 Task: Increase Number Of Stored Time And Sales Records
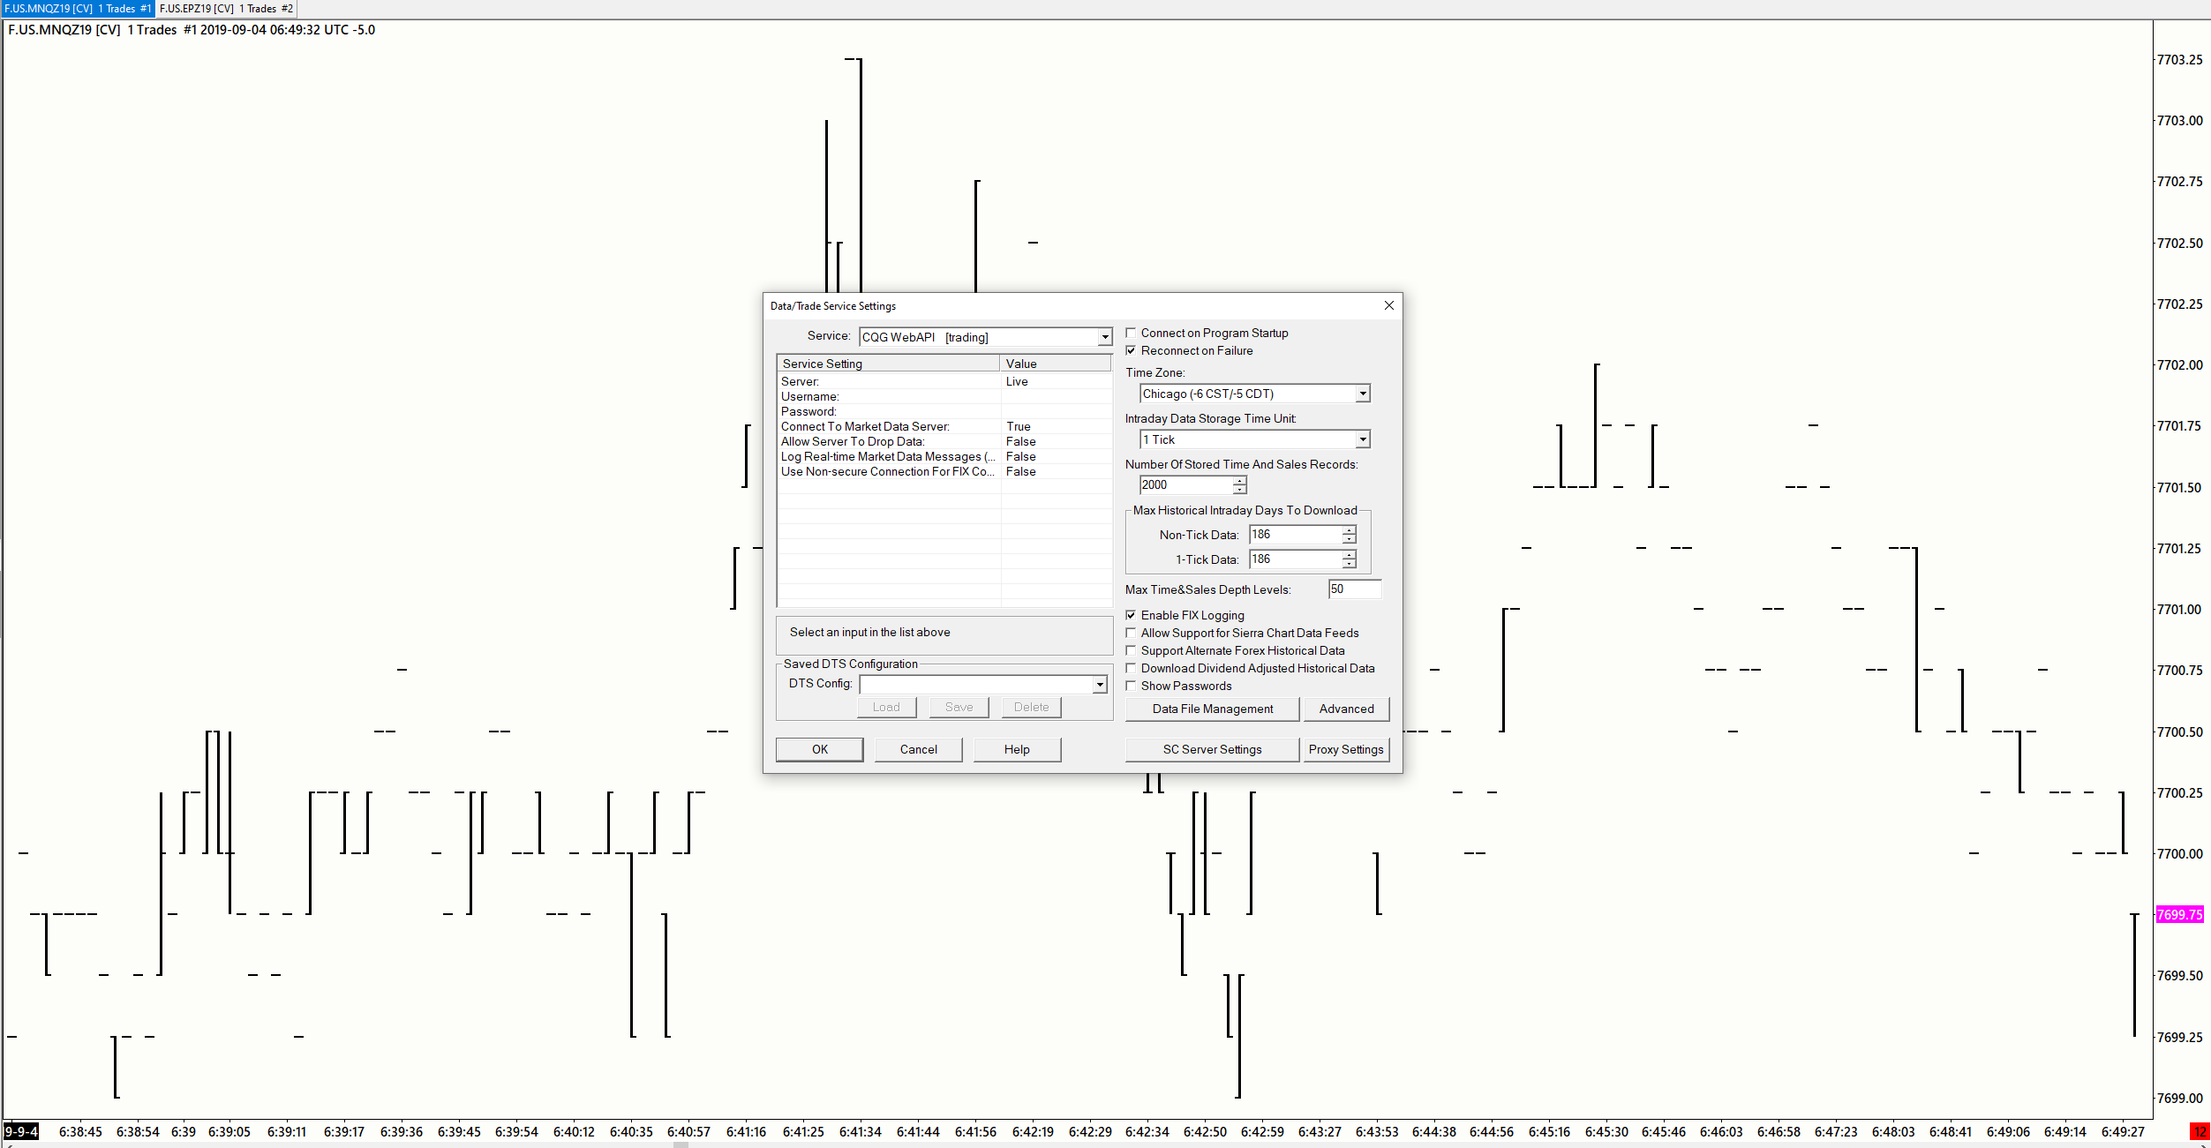coord(1240,481)
